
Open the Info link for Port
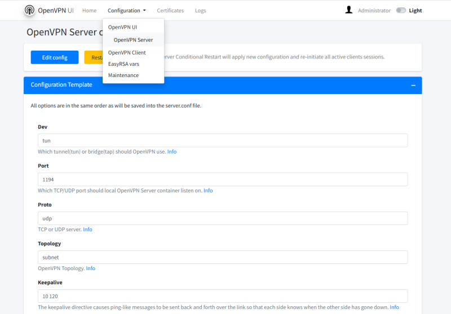point(208,191)
